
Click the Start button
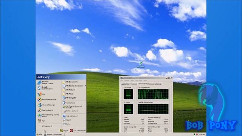pyautogui.click(x=39, y=134)
